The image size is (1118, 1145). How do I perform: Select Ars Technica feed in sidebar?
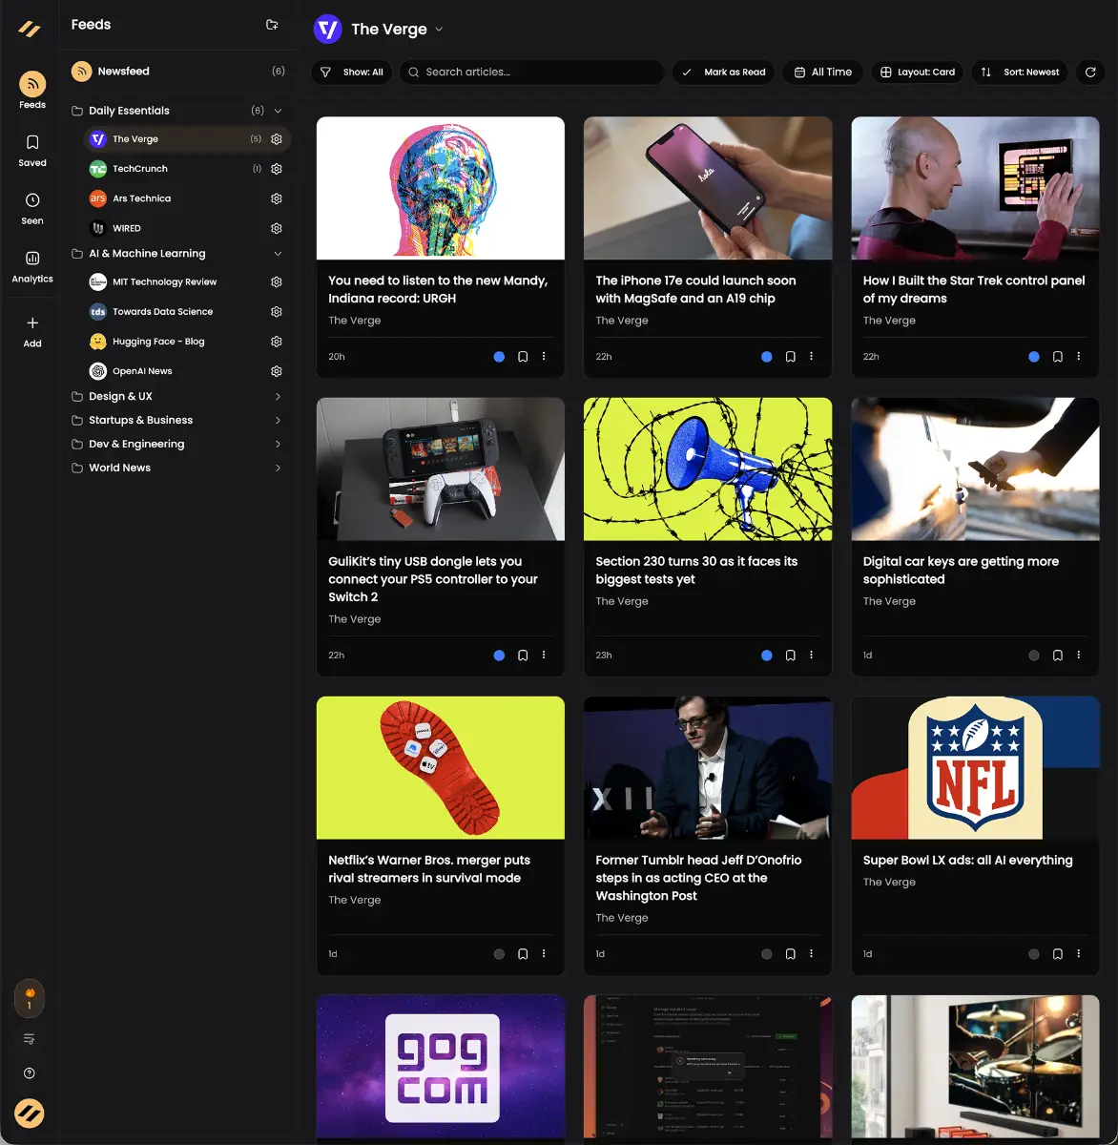click(x=142, y=198)
